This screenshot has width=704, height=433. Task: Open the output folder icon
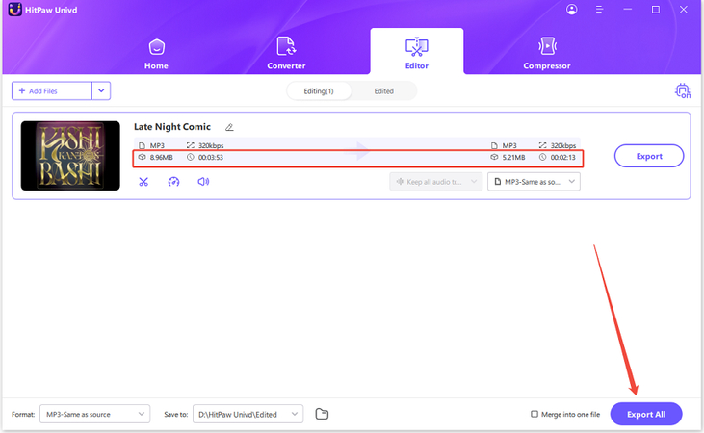[322, 414]
